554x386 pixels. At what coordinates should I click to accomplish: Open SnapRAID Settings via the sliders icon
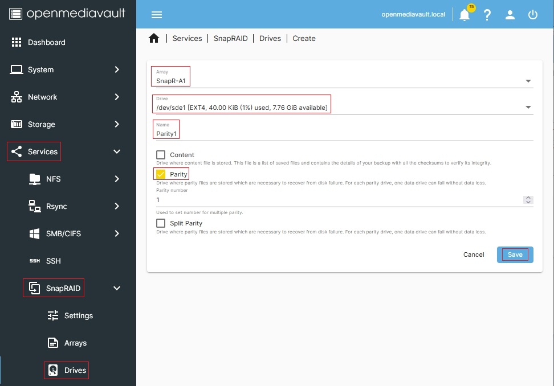click(52, 315)
